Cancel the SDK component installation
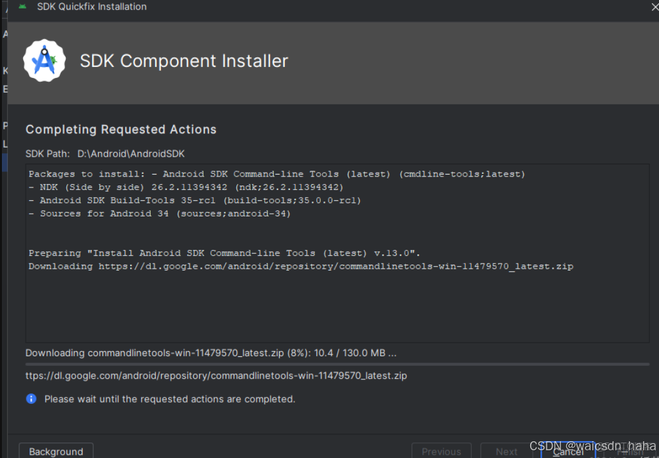This screenshot has width=659, height=458. (x=568, y=451)
